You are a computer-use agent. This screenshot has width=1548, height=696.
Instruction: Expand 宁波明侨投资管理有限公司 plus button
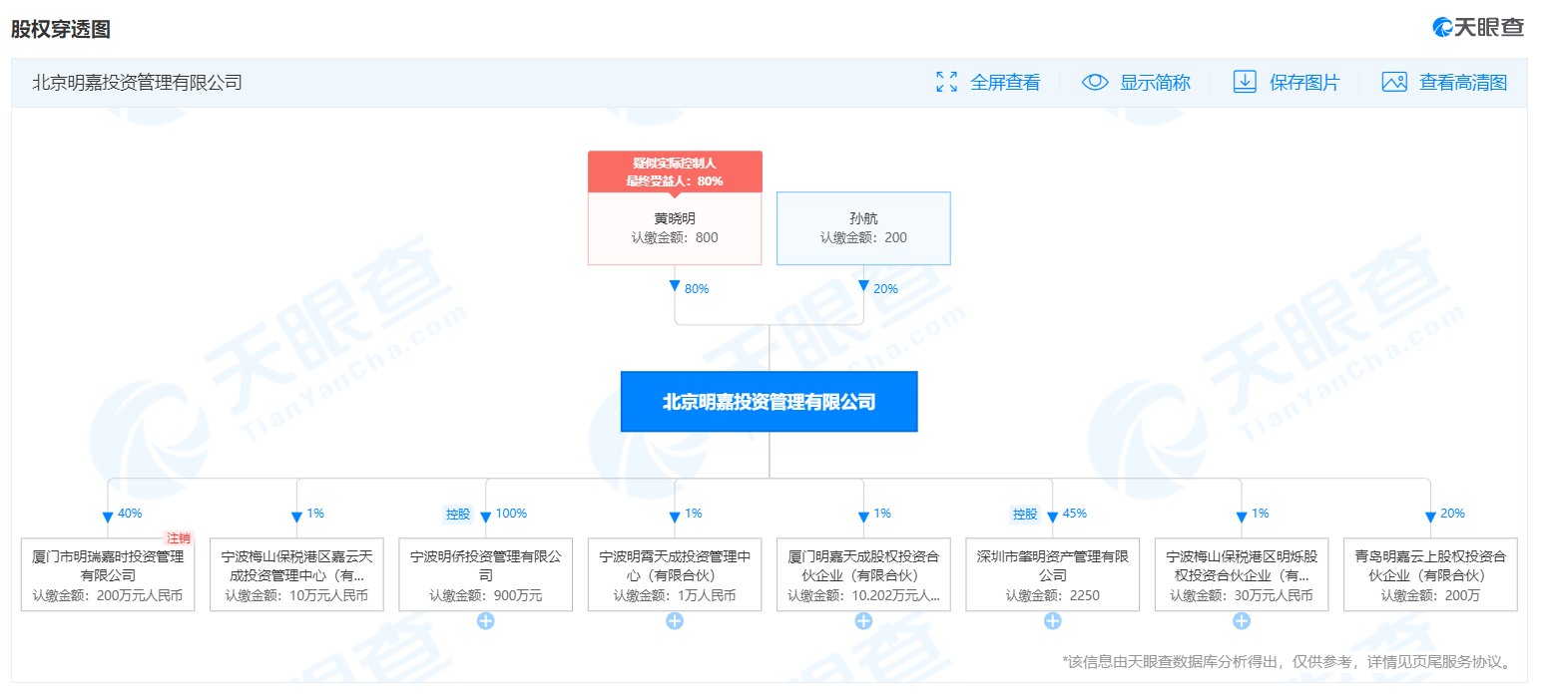[x=486, y=621]
